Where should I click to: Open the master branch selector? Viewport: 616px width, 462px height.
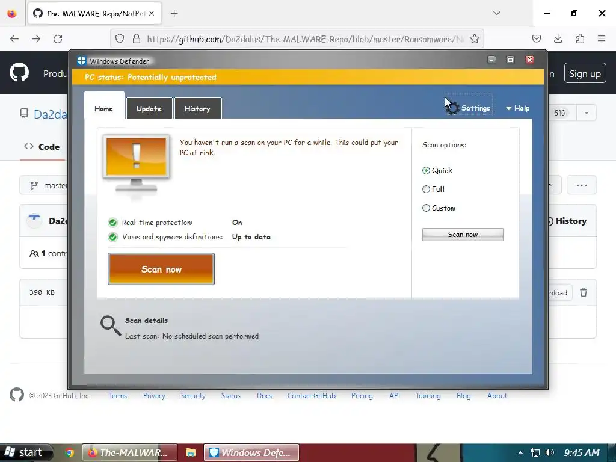tap(44, 185)
